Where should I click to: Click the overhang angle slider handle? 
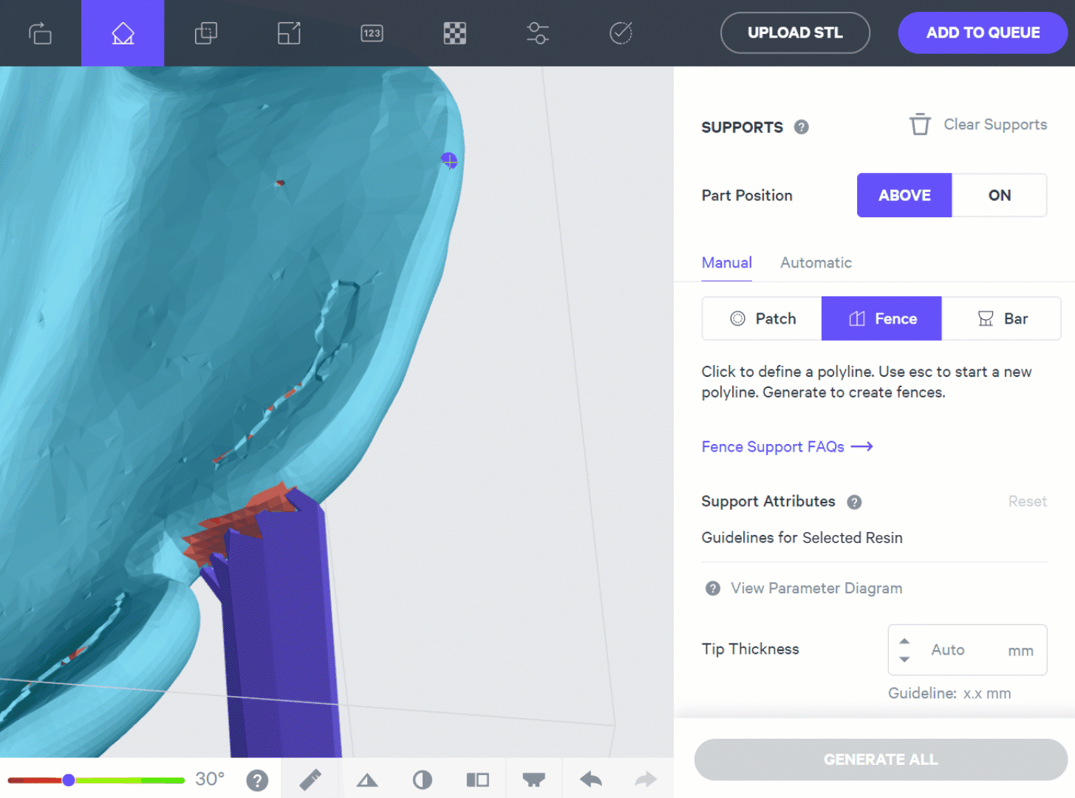(69, 780)
